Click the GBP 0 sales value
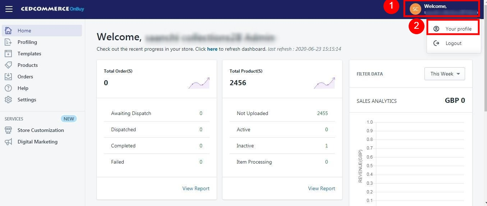The width and height of the screenshot is (487, 206). coord(455,100)
